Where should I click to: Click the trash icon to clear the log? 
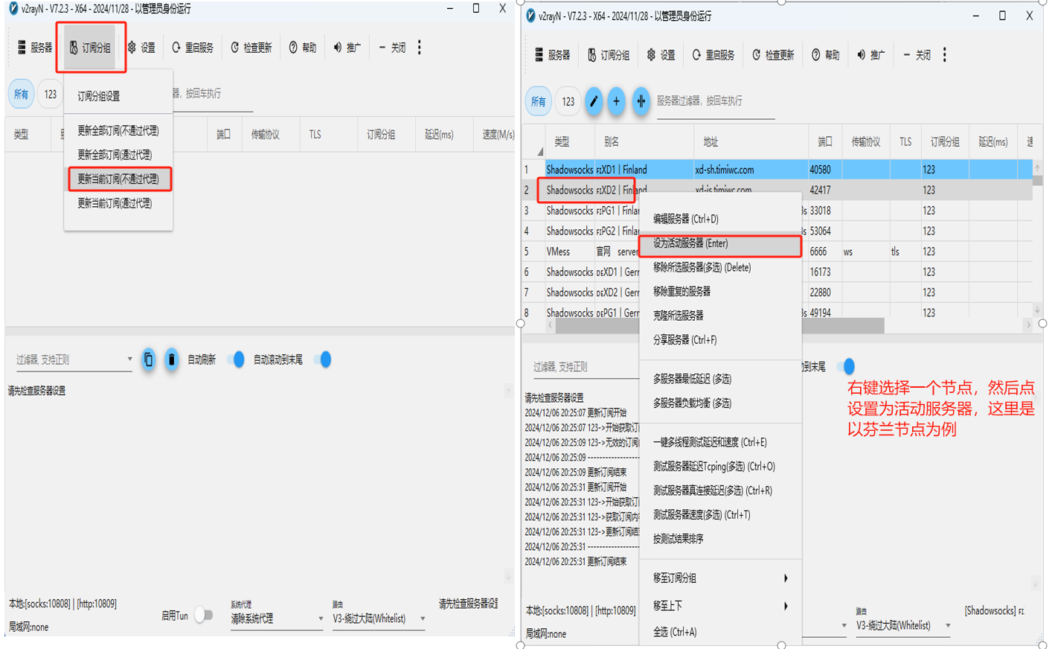[x=171, y=359]
